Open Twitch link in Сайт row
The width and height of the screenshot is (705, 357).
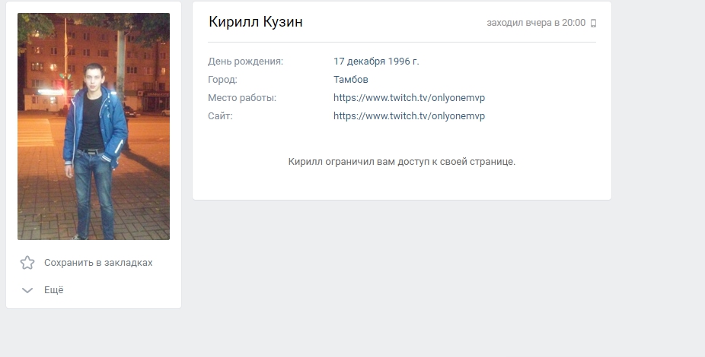click(x=409, y=116)
